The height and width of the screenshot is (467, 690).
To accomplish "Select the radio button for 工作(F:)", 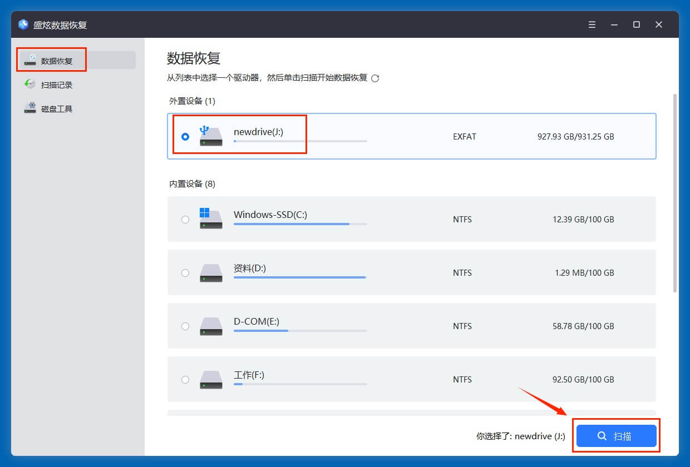I will pyautogui.click(x=185, y=380).
